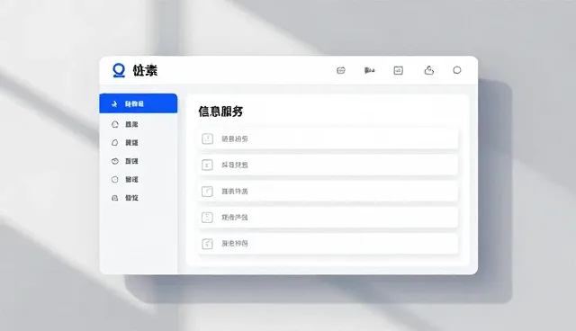Click the icon of the last list row under 信息服务
Image resolution: width=576 pixels, height=331 pixels.
coord(207,243)
